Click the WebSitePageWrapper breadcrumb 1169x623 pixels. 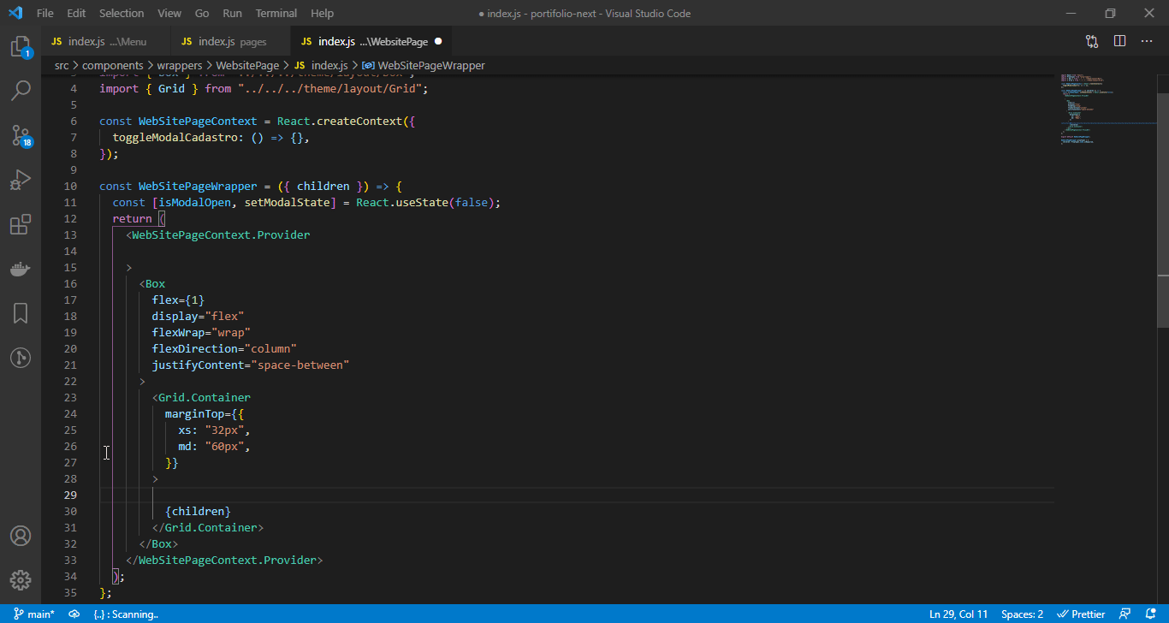coord(431,65)
